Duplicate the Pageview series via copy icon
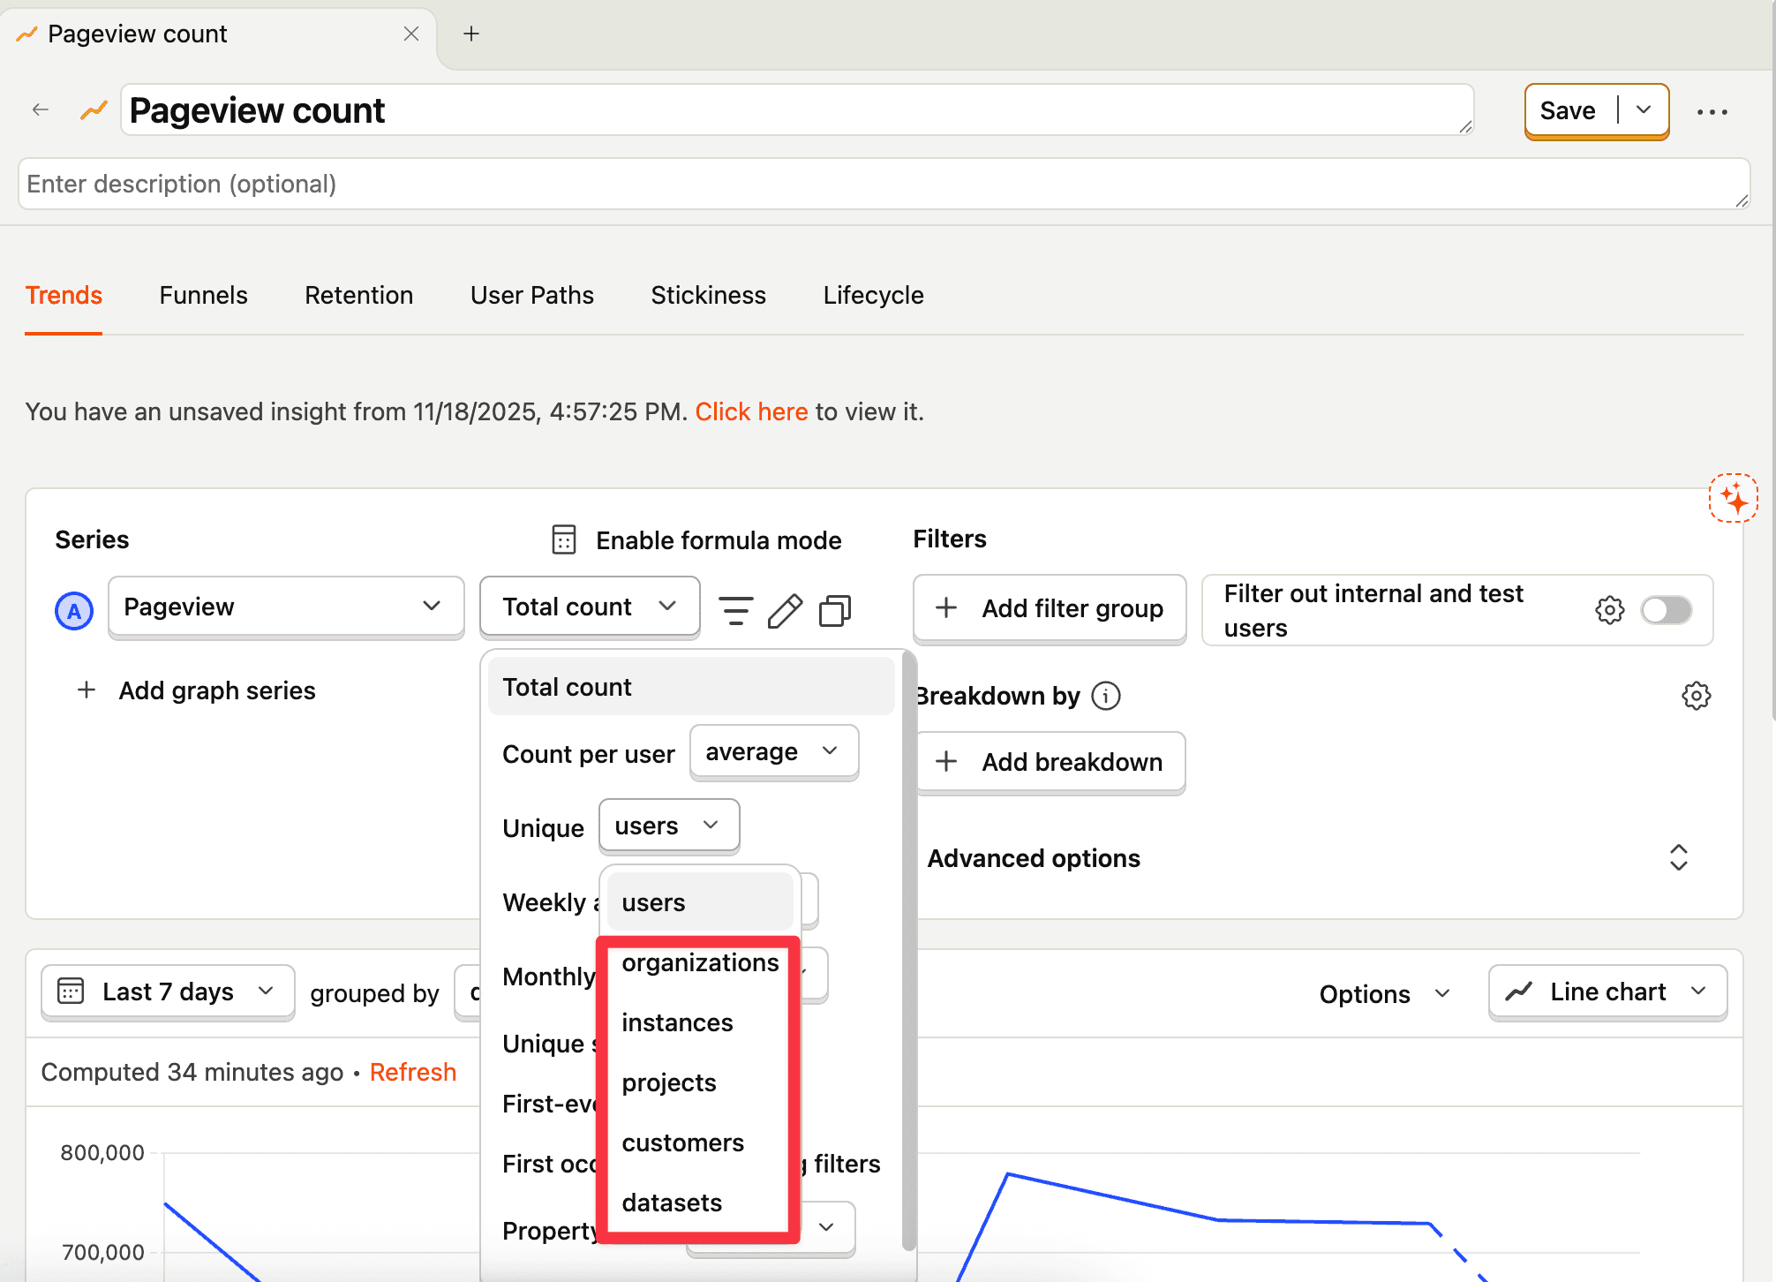Image resolution: width=1776 pixels, height=1282 pixels. [834, 609]
